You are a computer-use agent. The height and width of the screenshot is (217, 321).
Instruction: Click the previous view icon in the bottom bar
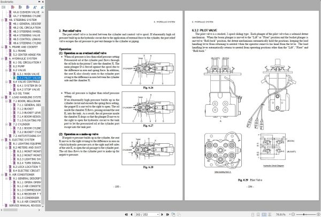(x=173, y=214)
